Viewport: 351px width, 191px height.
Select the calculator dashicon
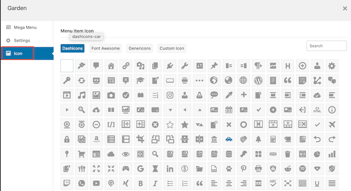coord(273,139)
